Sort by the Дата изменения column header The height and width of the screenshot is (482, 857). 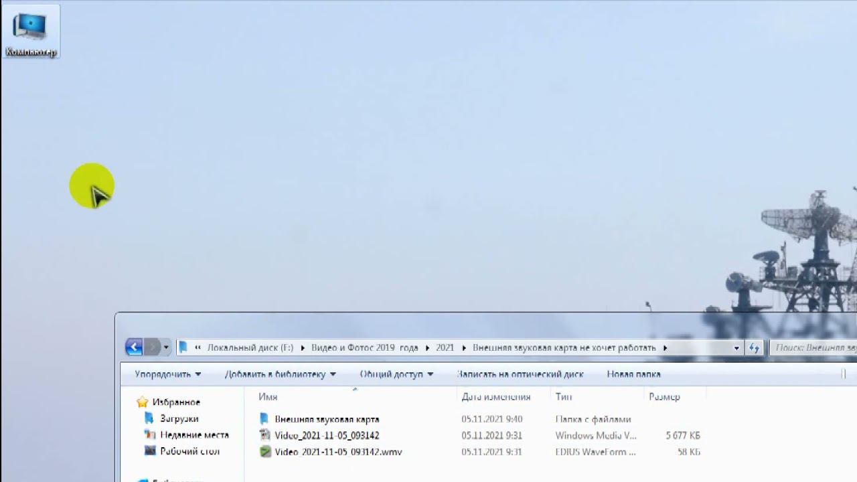click(495, 397)
